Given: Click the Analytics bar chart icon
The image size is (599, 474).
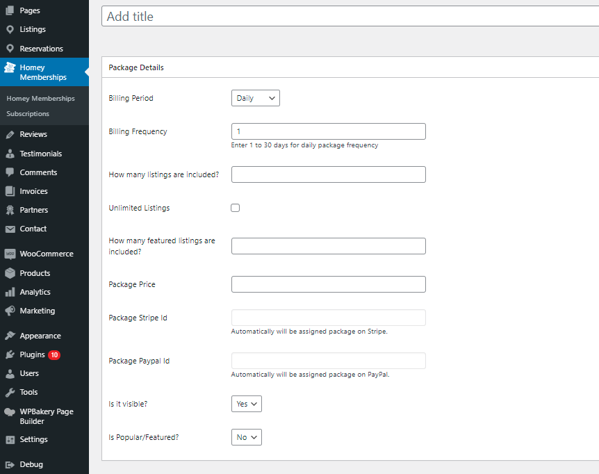Looking at the screenshot, I should 10,292.
